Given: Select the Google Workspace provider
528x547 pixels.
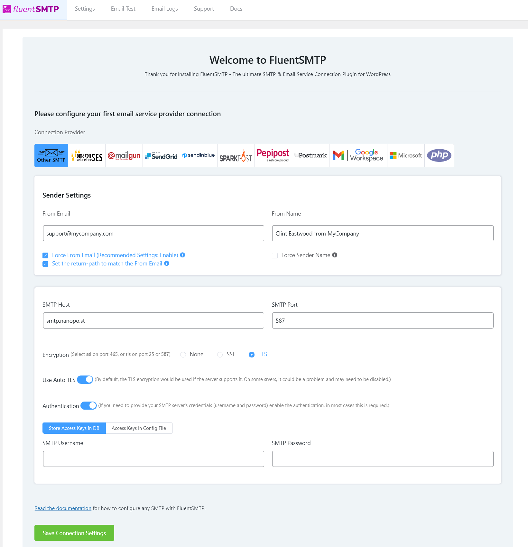Looking at the screenshot, I should coord(358,155).
